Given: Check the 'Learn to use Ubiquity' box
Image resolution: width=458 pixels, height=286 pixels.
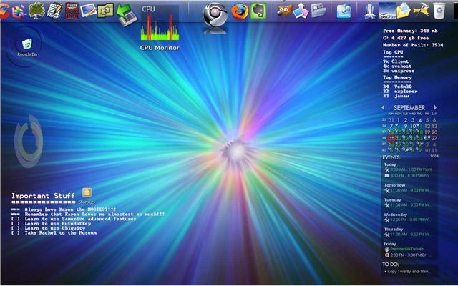Looking at the screenshot, I should point(15,227).
